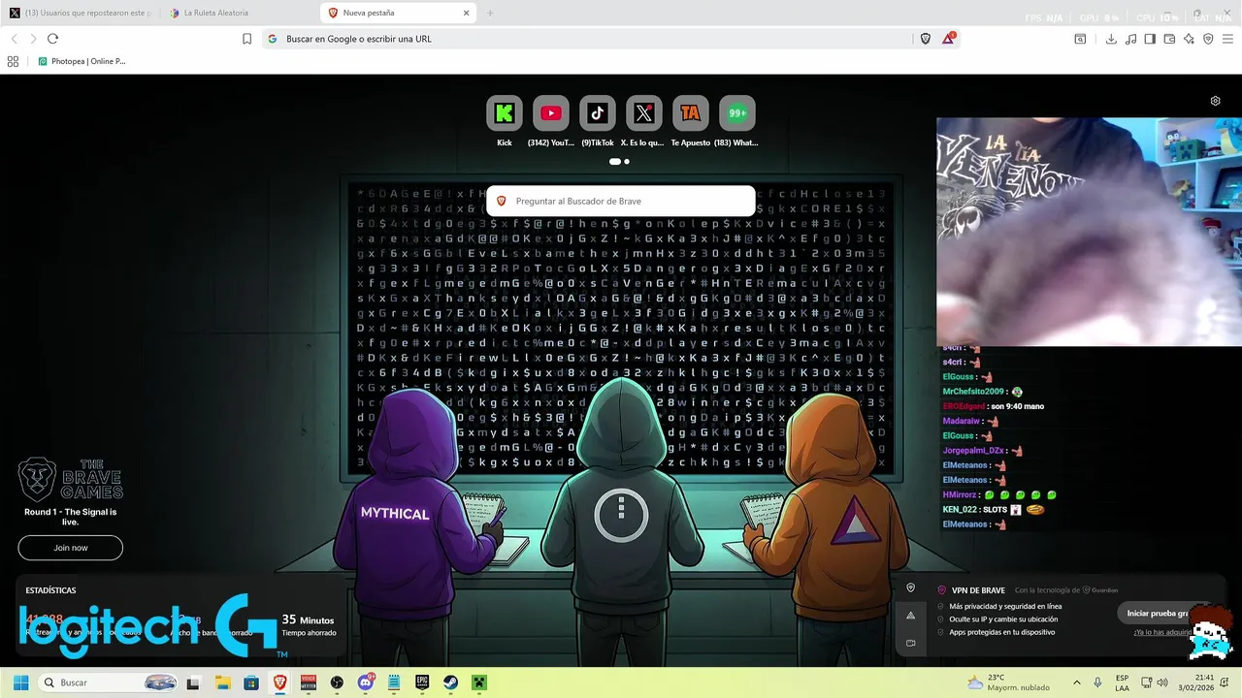This screenshot has width=1242, height=698.
Task: Click the Join now button
Action: click(70, 548)
